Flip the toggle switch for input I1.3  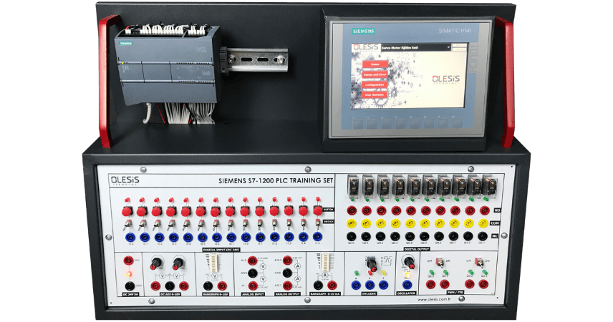click(289, 224)
